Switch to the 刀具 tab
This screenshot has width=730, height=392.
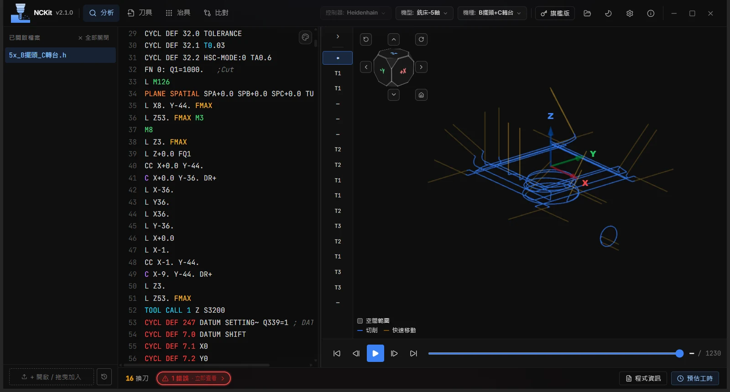[x=140, y=13]
